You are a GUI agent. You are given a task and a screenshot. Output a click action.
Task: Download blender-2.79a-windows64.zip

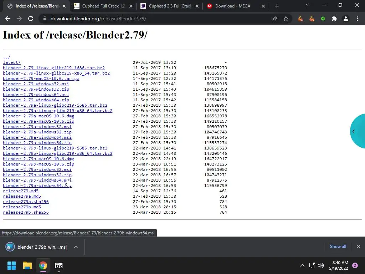coord(37,143)
